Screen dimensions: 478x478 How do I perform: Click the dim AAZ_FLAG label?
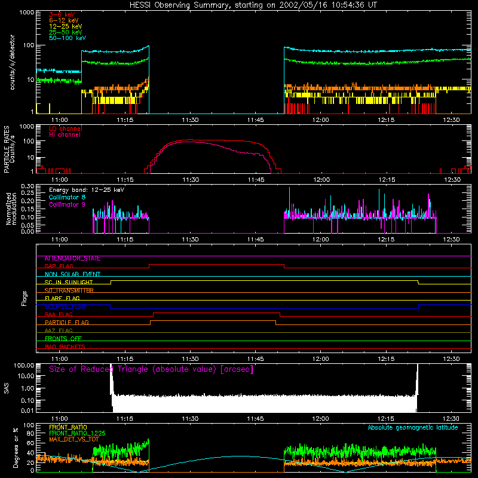coord(59,331)
